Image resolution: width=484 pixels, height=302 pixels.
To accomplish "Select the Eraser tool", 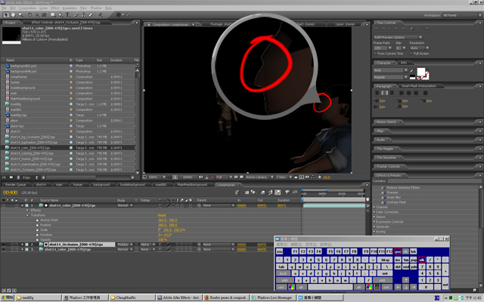I will tap(91, 15).
